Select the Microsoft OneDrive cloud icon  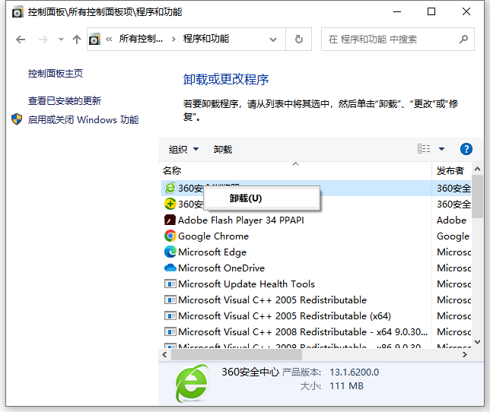point(170,268)
